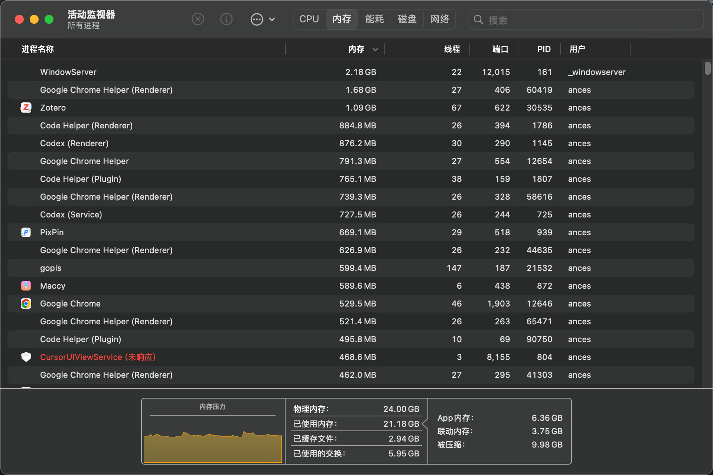
Task: Click the window's red close button
Action: pyautogui.click(x=19, y=19)
